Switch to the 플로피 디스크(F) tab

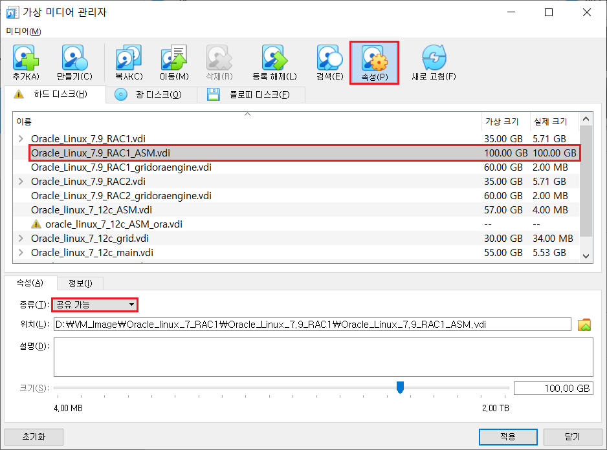251,94
